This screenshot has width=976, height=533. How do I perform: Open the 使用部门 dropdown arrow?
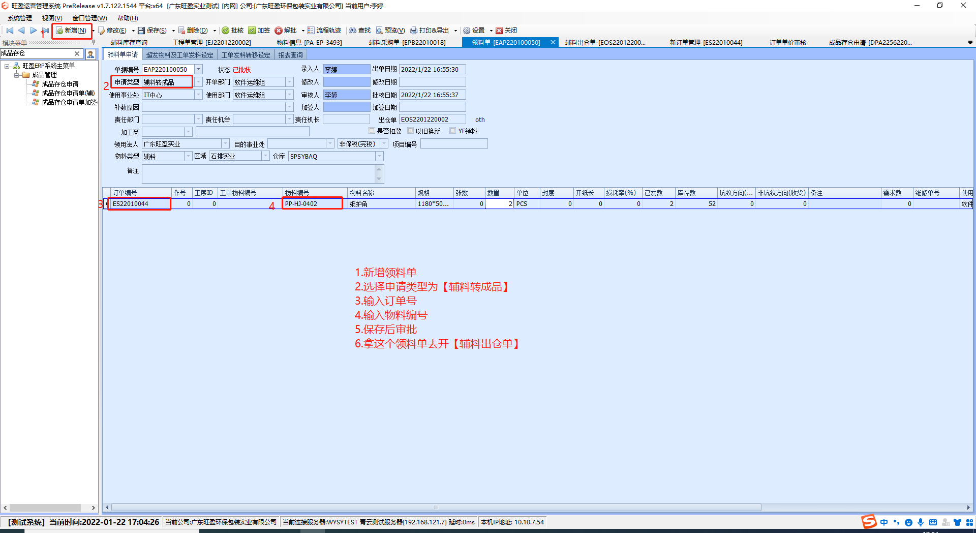click(x=290, y=95)
